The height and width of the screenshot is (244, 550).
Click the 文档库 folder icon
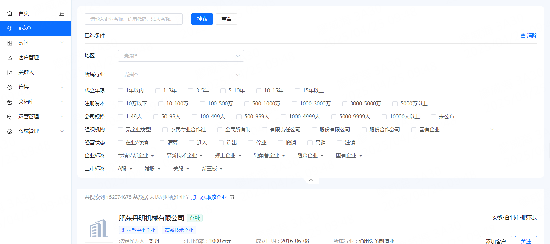(x=10, y=102)
